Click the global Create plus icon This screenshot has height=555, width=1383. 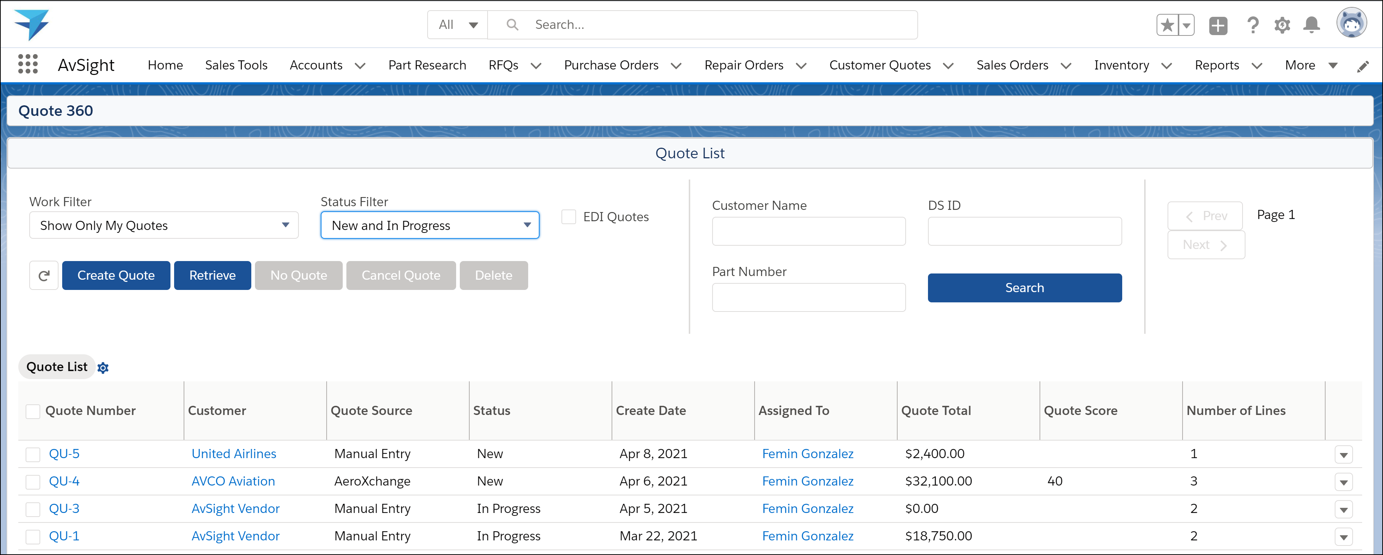pos(1218,25)
